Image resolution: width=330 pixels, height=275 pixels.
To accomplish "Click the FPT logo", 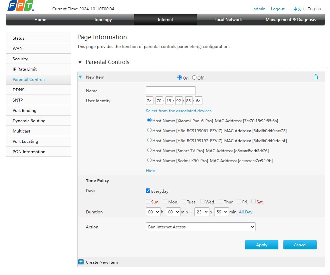I will coord(21,6).
